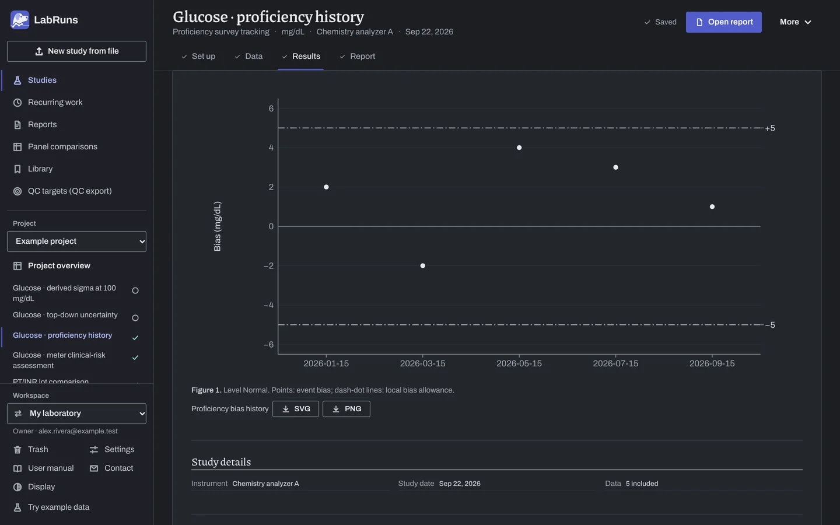Click the data point at 2026-07-15
The width and height of the screenshot is (840, 525).
(x=616, y=167)
